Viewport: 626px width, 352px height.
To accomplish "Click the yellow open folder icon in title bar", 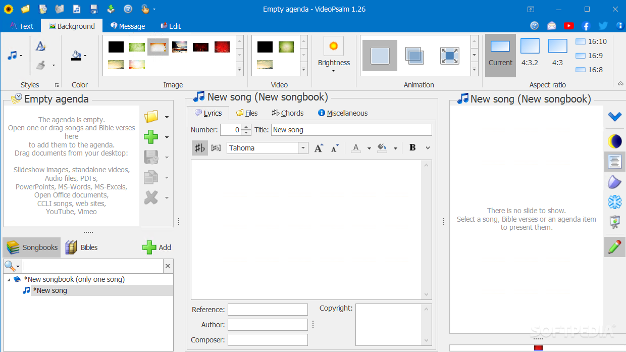I will pos(25,9).
